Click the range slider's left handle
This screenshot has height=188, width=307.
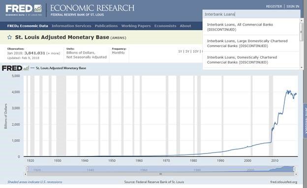point(27,169)
